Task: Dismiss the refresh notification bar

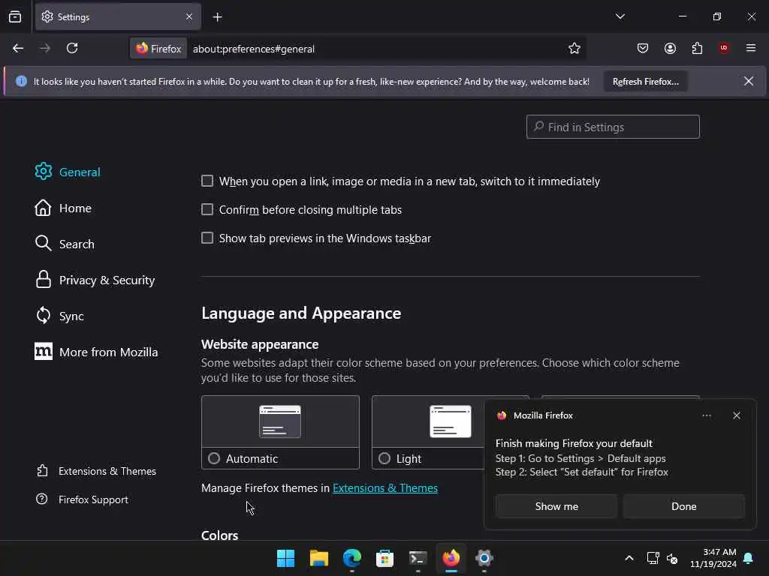Action: [x=749, y=81]
